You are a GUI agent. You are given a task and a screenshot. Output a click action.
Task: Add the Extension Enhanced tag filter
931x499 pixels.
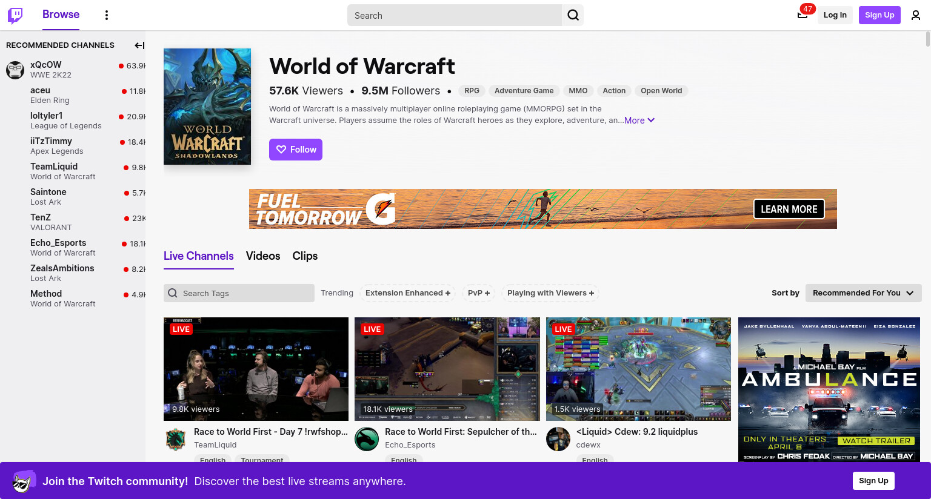(x=408, y=293)
